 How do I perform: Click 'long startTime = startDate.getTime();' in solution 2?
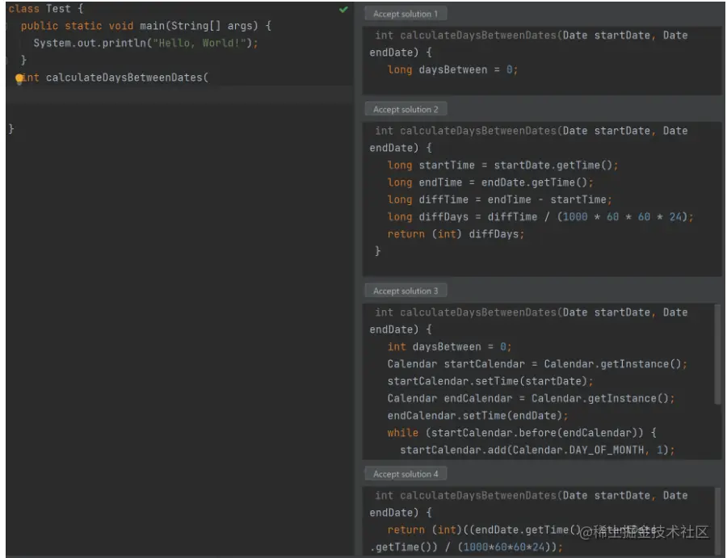tap(502, 166)
